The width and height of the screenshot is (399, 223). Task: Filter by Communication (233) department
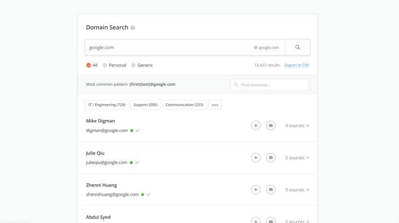click(x=184, y=105)
